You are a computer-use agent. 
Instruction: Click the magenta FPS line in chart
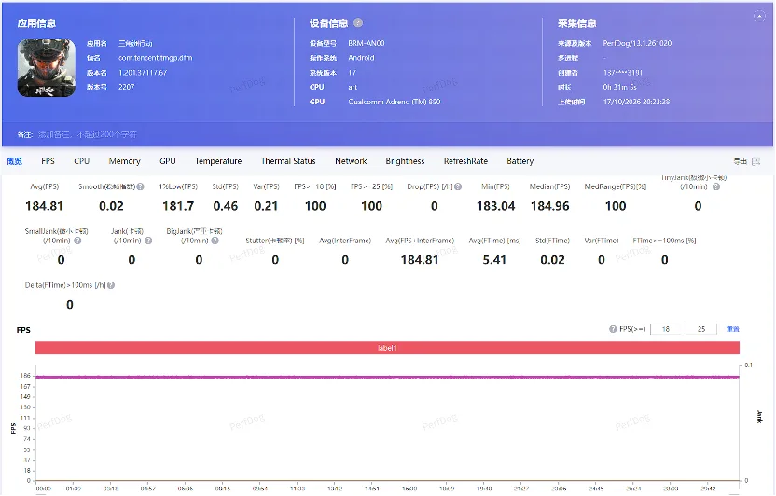tap(387, 377)
